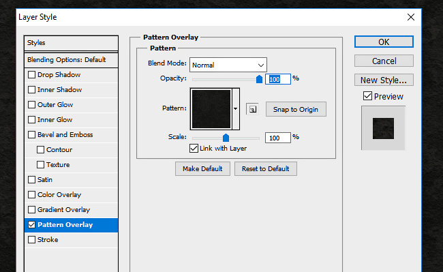Click the Opacity value field

pos(277,79)
